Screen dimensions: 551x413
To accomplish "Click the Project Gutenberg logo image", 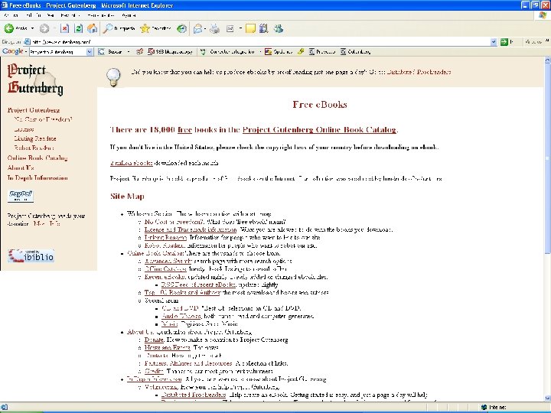I will click(35, 80).
